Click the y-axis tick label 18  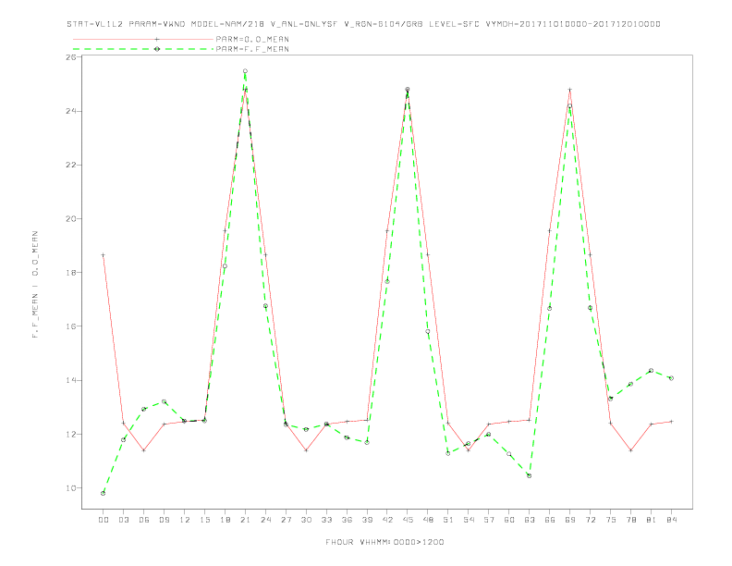point(71,272)
